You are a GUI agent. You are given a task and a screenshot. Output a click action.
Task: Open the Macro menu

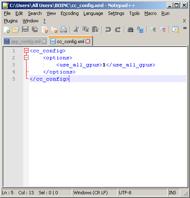coord(151,13)
